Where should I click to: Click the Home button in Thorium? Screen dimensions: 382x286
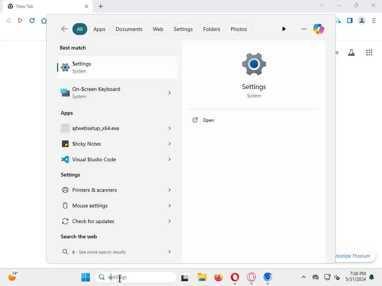click(x=44, y=20)
